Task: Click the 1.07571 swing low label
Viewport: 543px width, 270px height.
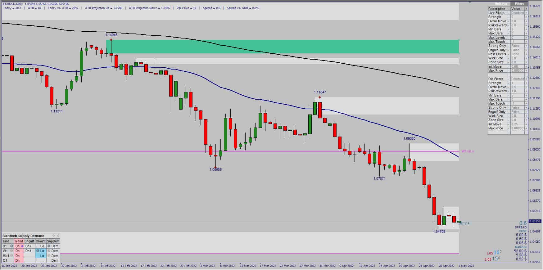Action: 380,178
